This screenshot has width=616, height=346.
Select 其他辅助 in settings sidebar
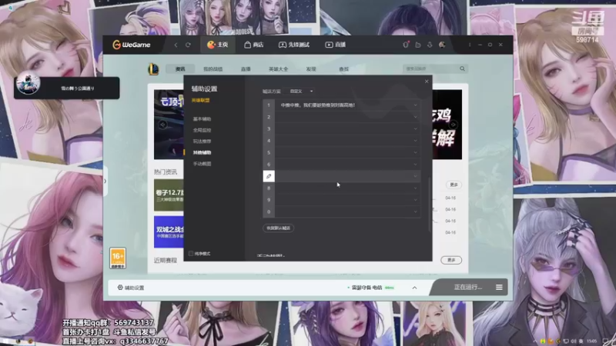pyautogui.click(x=202, y=152)
